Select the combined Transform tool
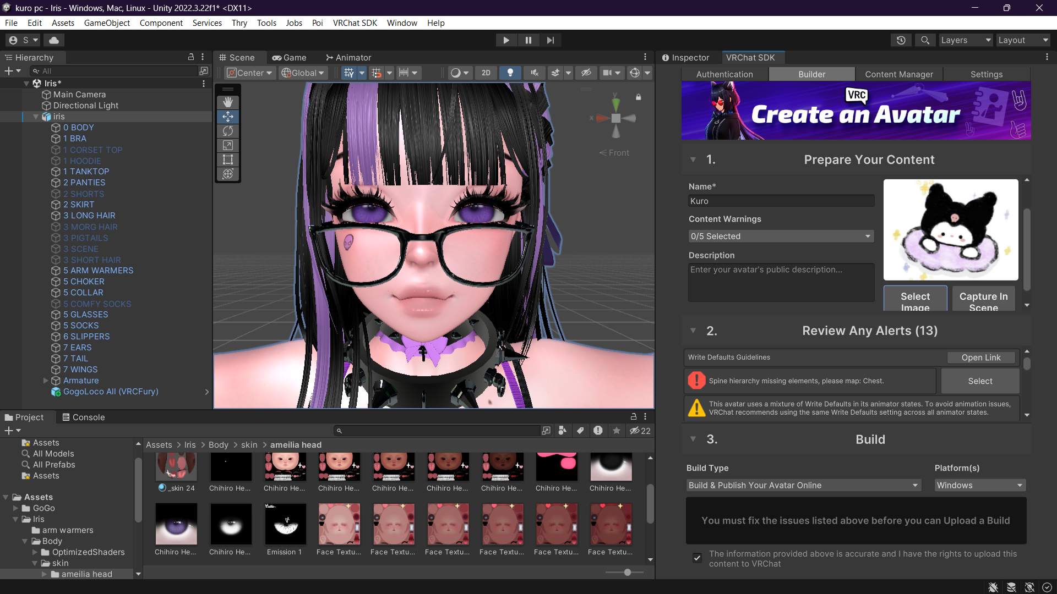This screenshot has height=594, width=1057. pyautogui.click(x=228, y=174)
